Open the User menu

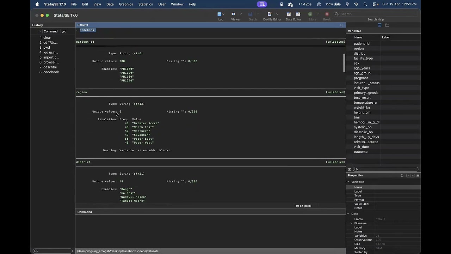(162, 4)
